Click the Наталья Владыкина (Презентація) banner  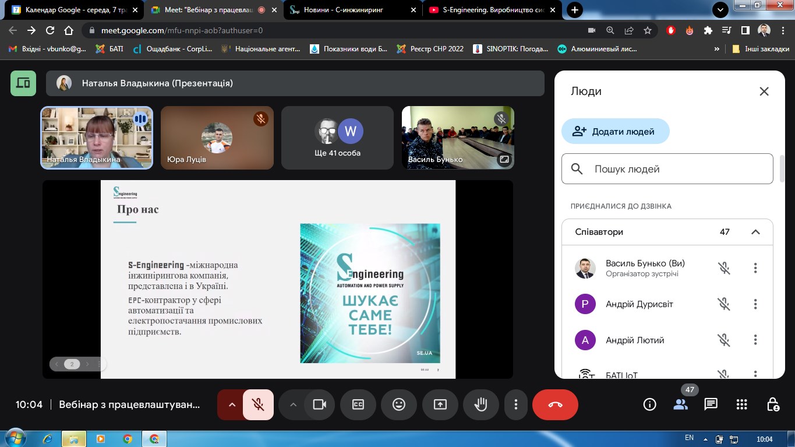click(x=295, y=83)
